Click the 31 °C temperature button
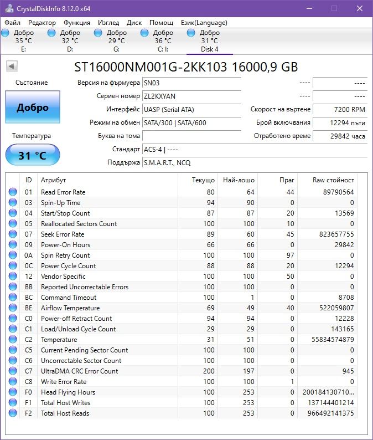The height and width of the screenshot is (440, 373). (33, 155)
